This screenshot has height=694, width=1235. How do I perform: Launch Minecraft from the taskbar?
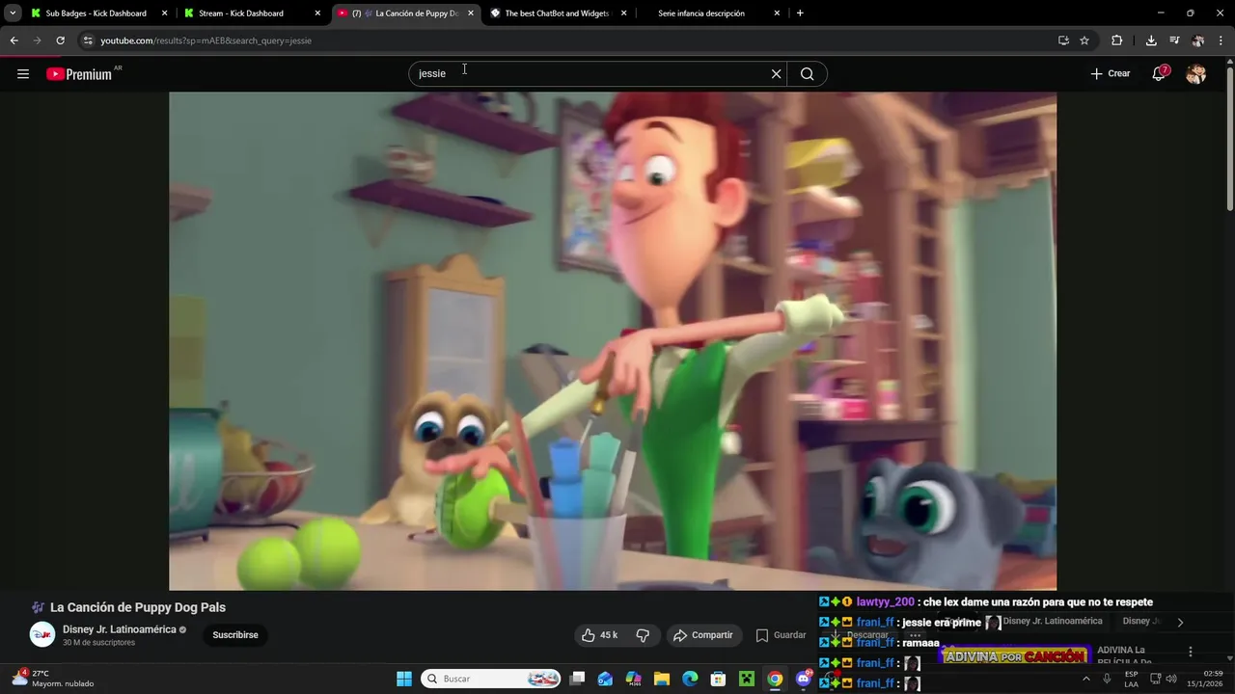pos(746,679)
